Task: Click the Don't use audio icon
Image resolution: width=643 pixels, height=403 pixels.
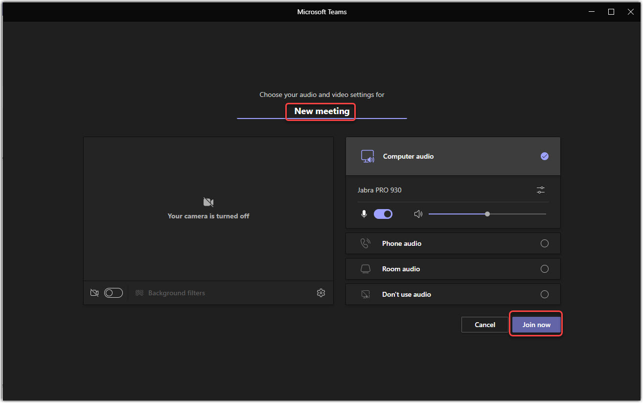Action: pyautogui.click(x=365, y=294)
